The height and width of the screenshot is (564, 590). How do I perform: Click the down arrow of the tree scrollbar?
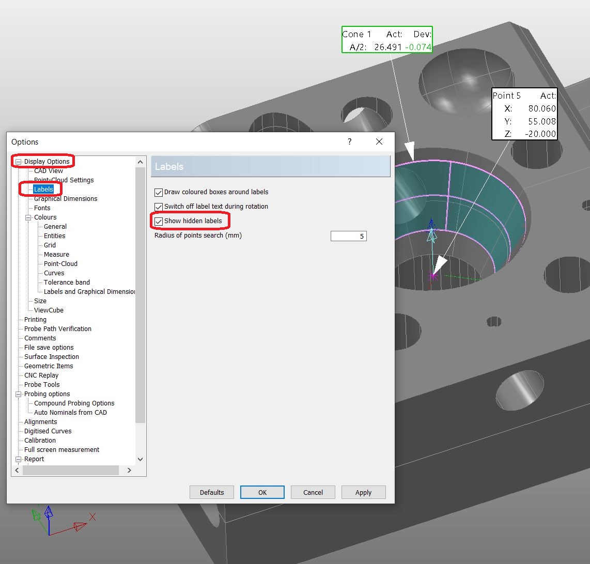(139, 459)
